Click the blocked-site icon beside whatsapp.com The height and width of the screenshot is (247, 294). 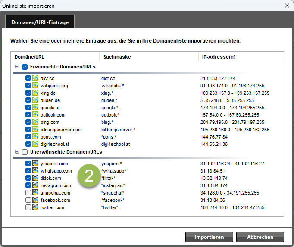pos(35,171)
